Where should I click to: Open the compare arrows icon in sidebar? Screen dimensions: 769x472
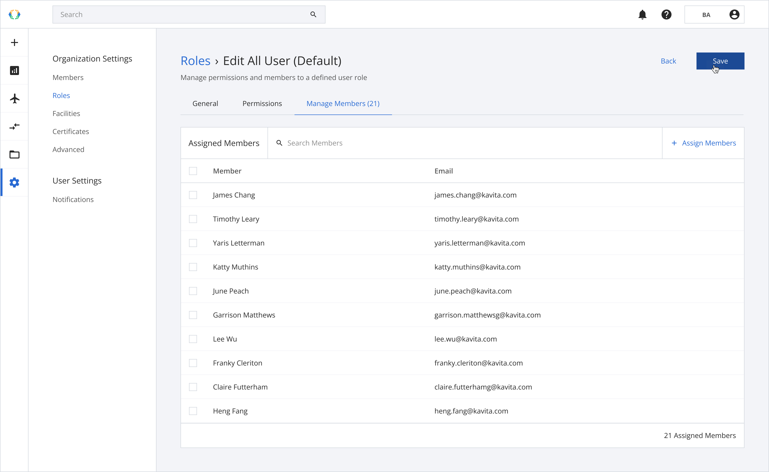[14, 126]
